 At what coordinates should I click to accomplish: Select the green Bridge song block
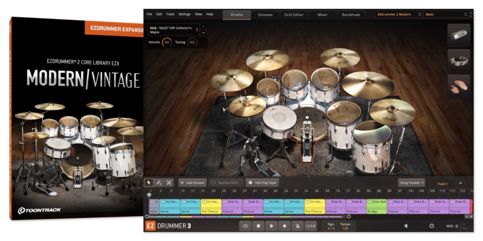click(x=376, y=207)
